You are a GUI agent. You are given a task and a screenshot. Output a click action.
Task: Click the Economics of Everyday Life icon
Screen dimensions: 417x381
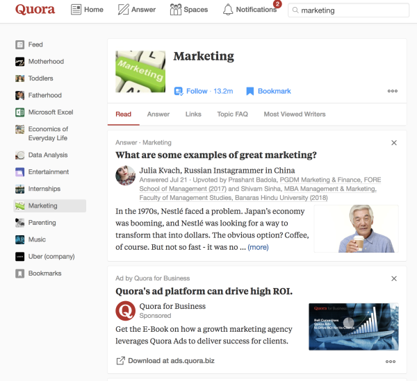click(19, 129)
